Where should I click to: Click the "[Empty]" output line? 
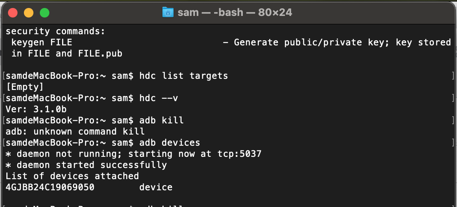(x=25, y=87)
